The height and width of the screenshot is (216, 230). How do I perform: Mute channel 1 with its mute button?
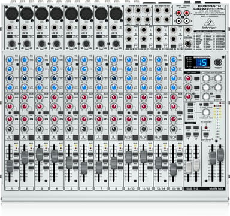click(16, 137)
